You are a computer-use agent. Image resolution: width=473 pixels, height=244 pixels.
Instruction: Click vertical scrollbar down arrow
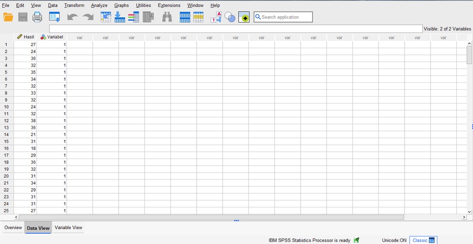pyautogui.click(x=470, y=211)
